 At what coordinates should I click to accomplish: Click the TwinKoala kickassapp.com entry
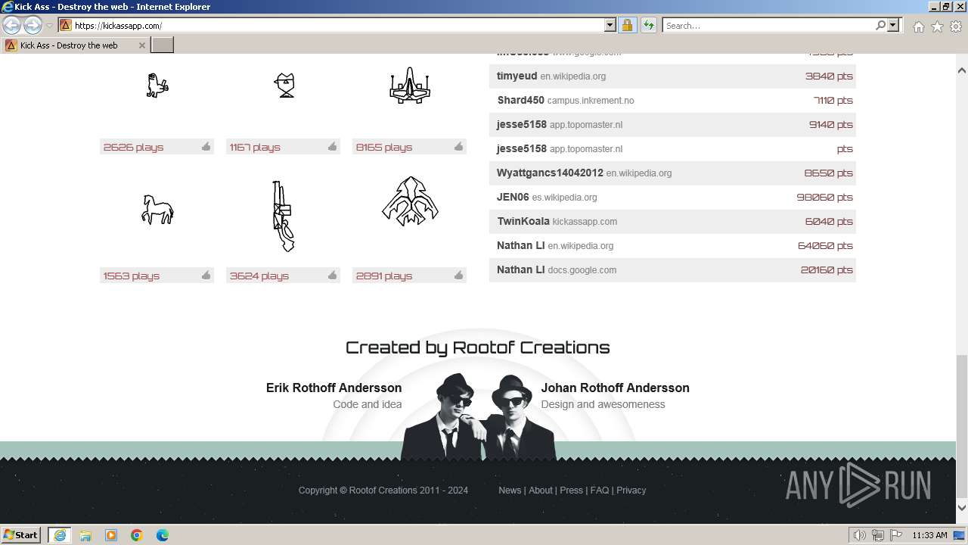[x=672, y=222]
